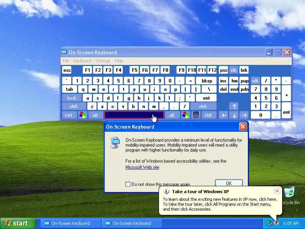Close the Windows XP tour balloon

pyautogui.click(x=277, y=191)
